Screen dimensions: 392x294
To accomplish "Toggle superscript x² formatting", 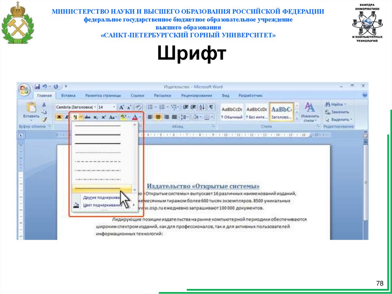I will point(104,117).
